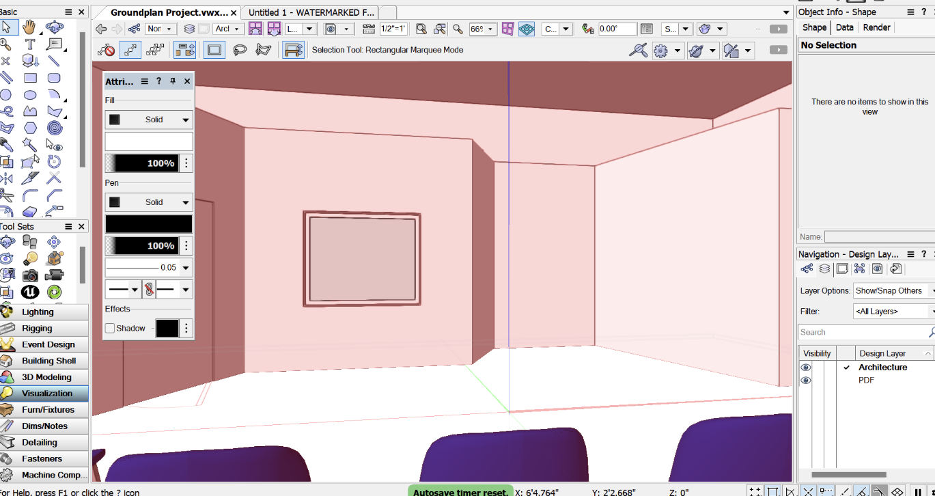
Task: Click the Autosave timer reset notification
Action: pos(460,491)
